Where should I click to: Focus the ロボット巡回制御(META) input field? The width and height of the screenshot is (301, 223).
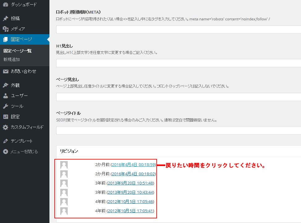pyautogui.click(x=179, y=30)
